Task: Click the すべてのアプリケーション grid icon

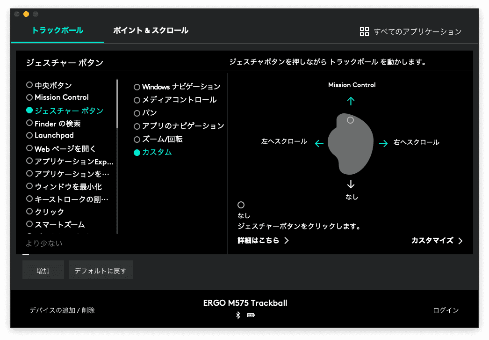Action: tap(364, 31)
